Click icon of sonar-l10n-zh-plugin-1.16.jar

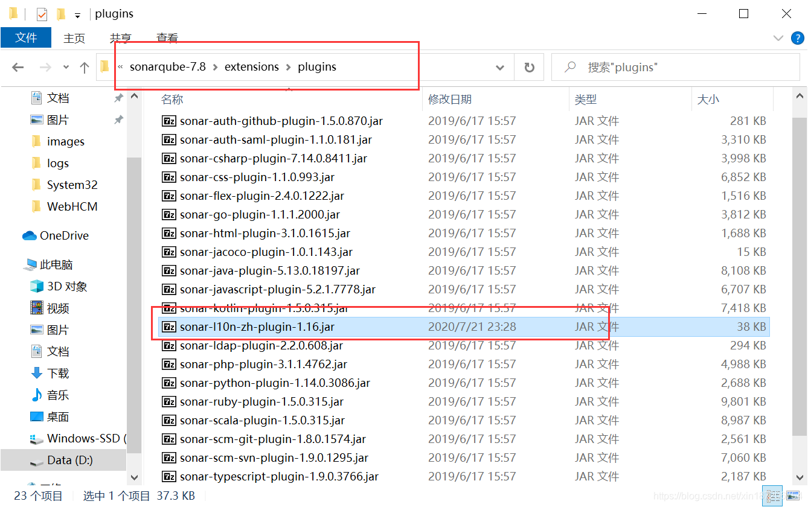pos(169,327)
